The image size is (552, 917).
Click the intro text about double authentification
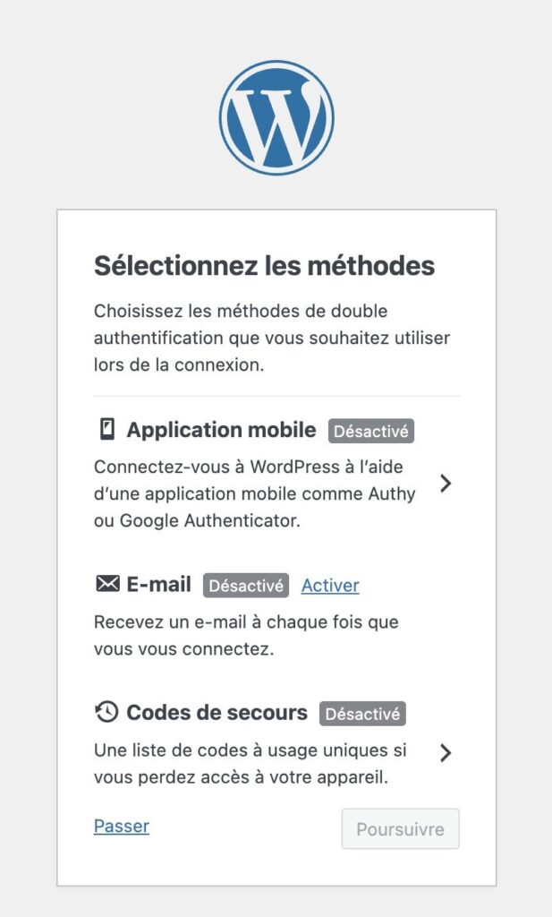[x=272, y=339]
